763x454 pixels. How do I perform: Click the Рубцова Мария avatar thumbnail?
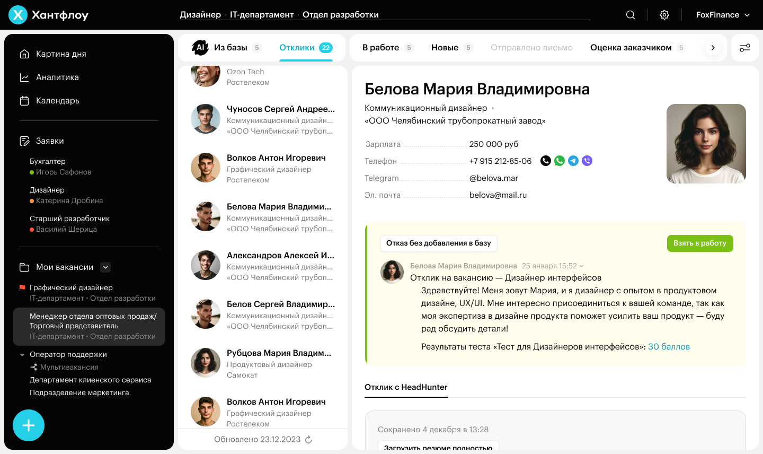click(x=206, y=363)
